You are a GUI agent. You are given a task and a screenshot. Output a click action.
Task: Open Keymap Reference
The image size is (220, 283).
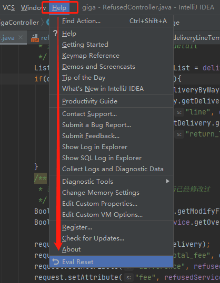point(112,56)
